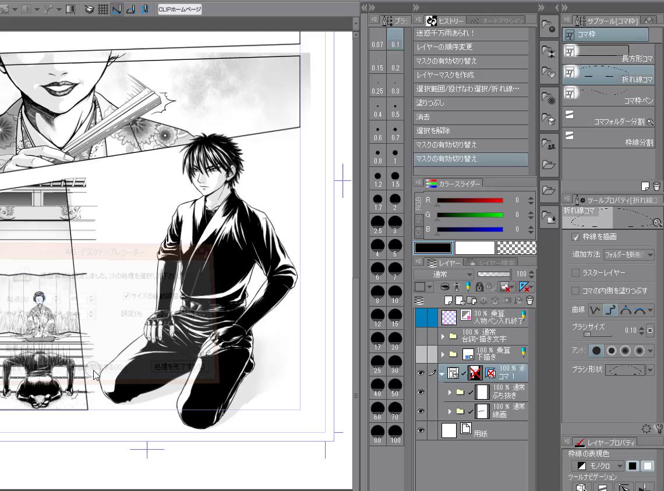Screen dimensions: 664x491
Task: Delete sub tool trash icon
Action: click(656, 186)
